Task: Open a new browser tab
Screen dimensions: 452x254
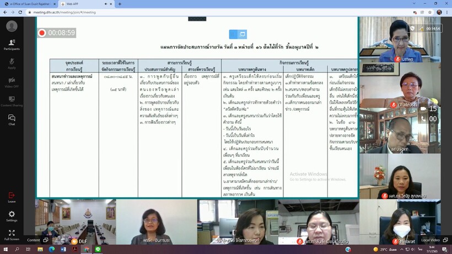Action: (120, 4)
